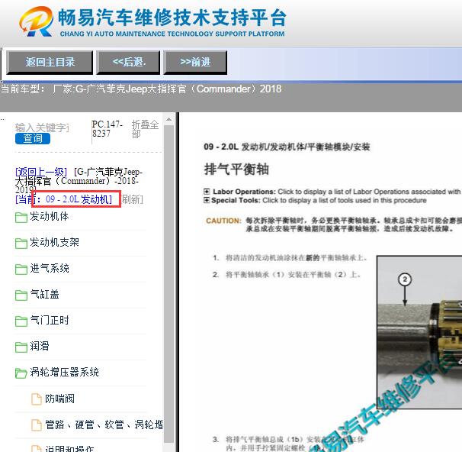Click the balance shaft bearing photo
Image resolution: width=462 pixels, height=452 pixels.
tap(419, 332)
